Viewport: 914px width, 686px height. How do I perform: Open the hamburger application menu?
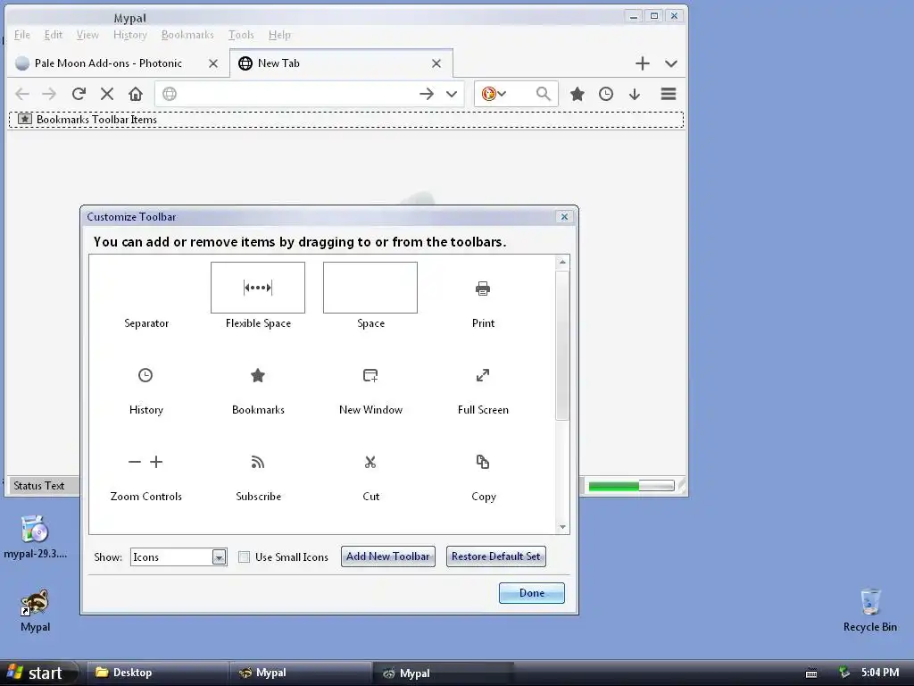coord(669,94)
